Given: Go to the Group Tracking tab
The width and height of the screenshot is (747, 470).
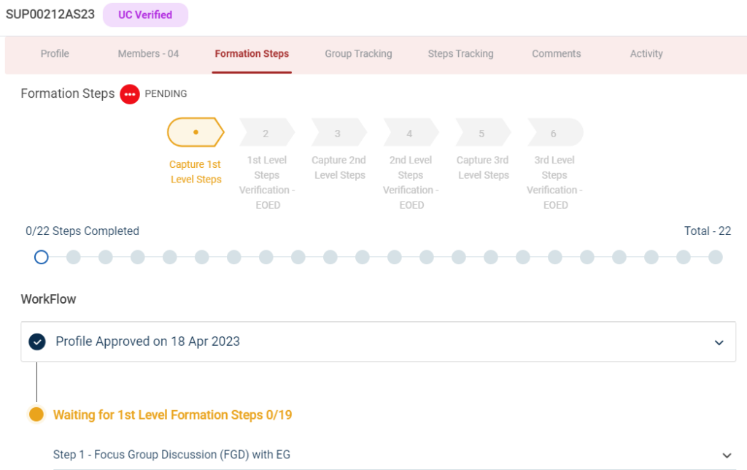Looking at the screenshot, I should (x=358, y=54).
